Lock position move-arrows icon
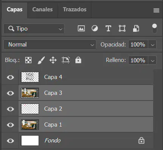The width and height of the screenshot is (163, 150). tap(53, 60)
